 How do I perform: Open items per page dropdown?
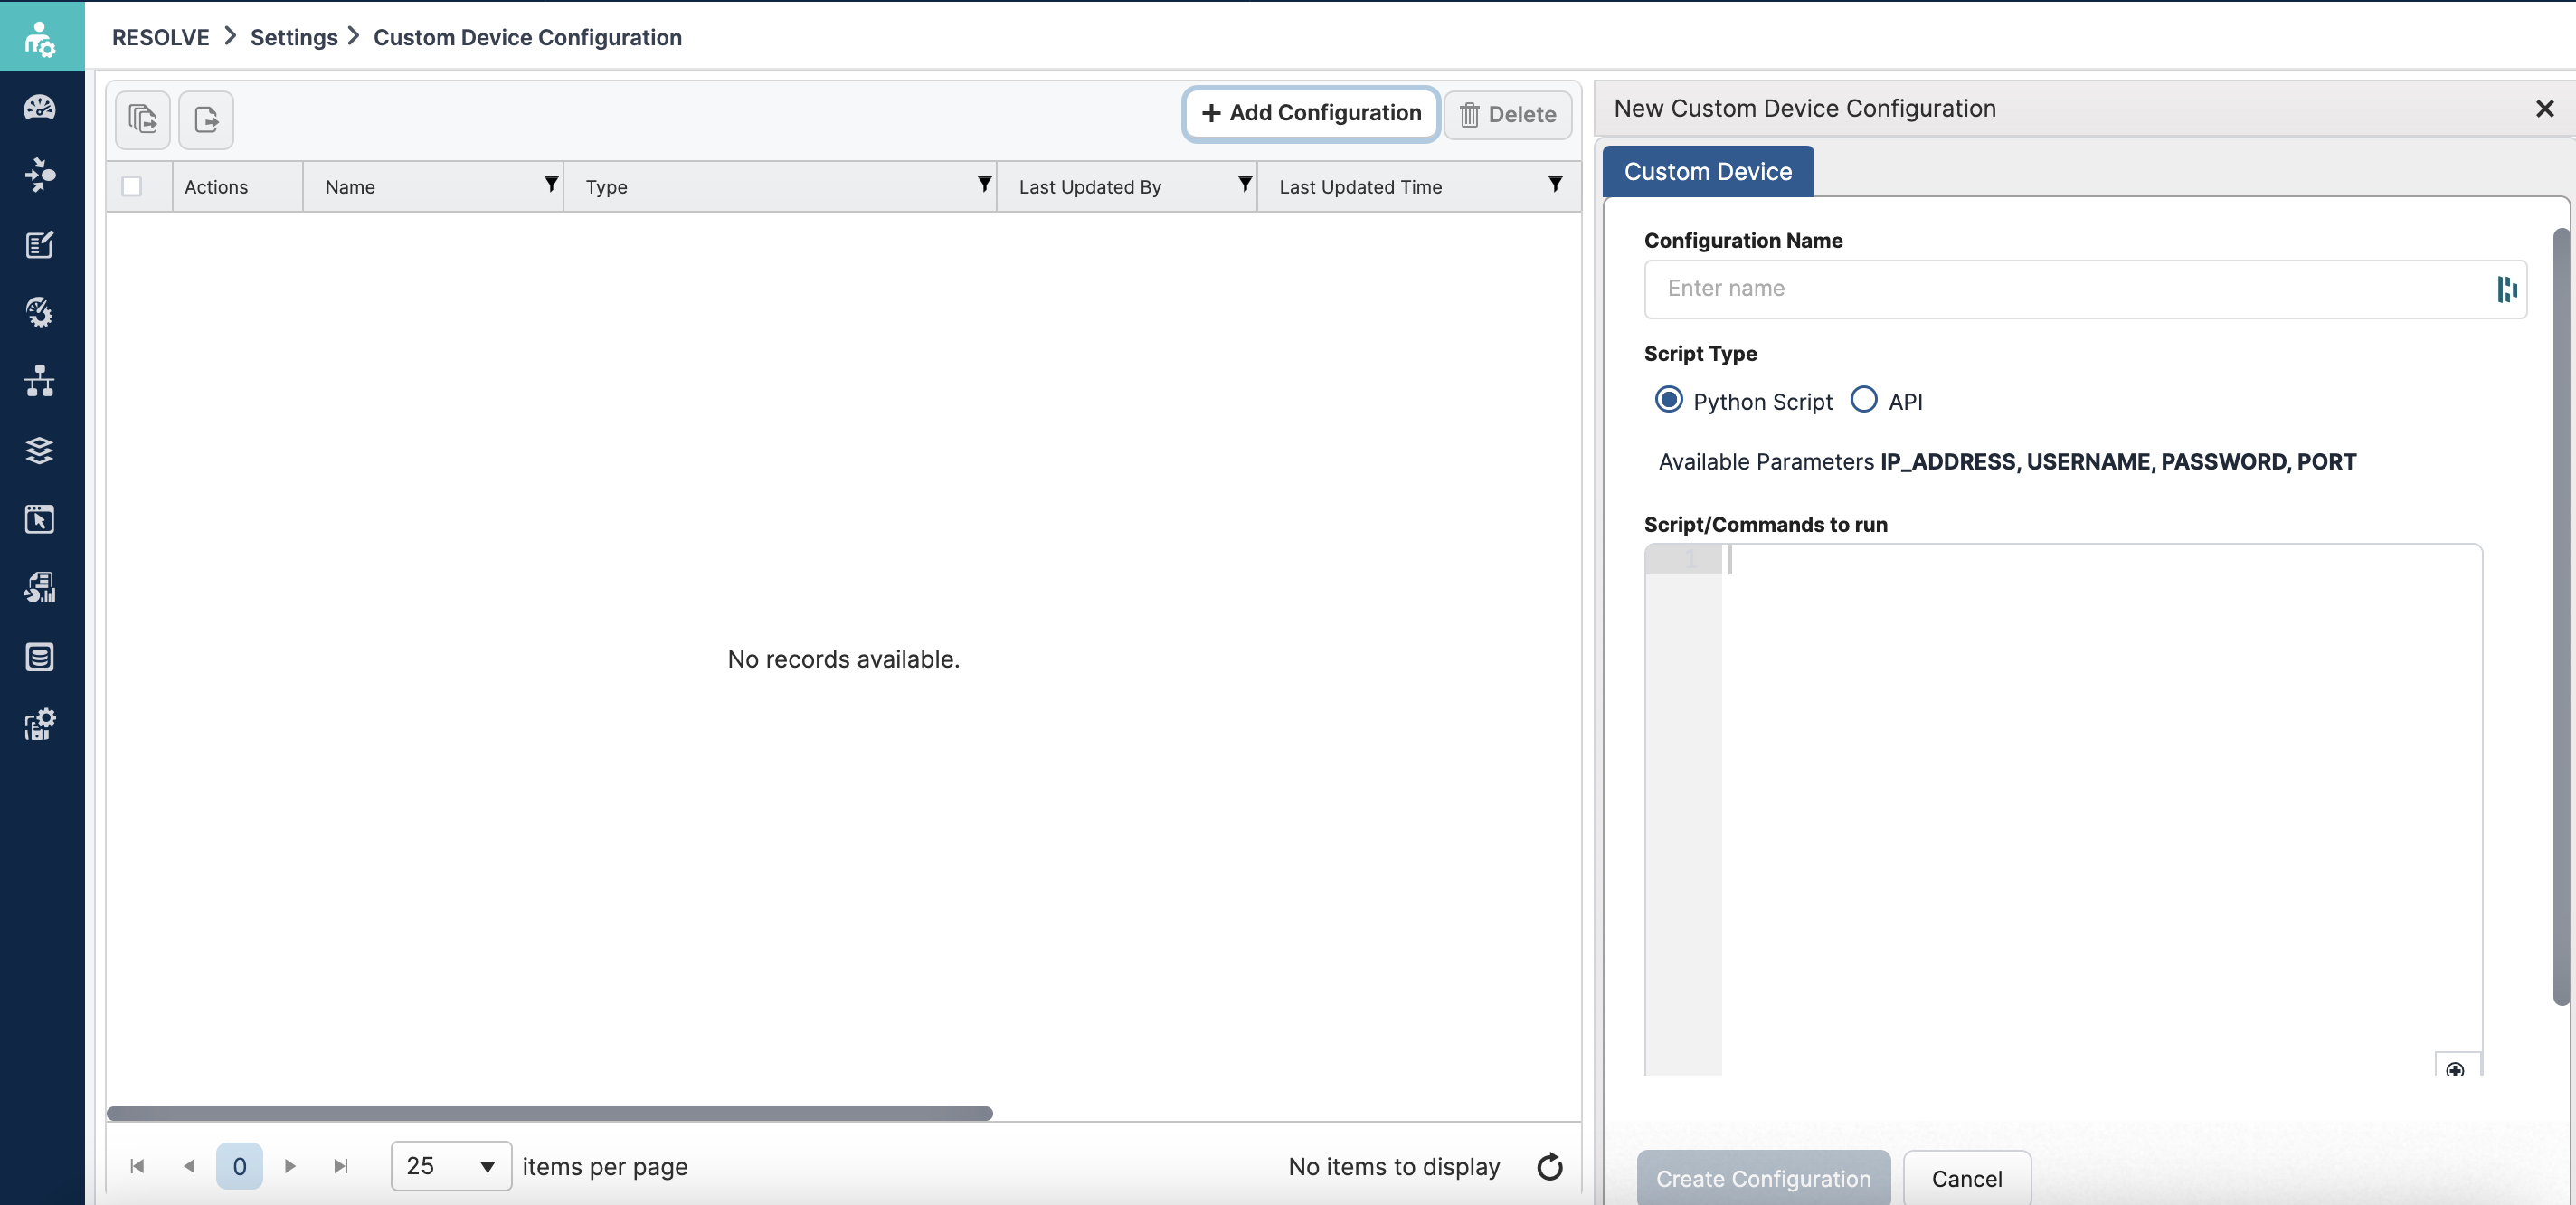point(451,1166)
